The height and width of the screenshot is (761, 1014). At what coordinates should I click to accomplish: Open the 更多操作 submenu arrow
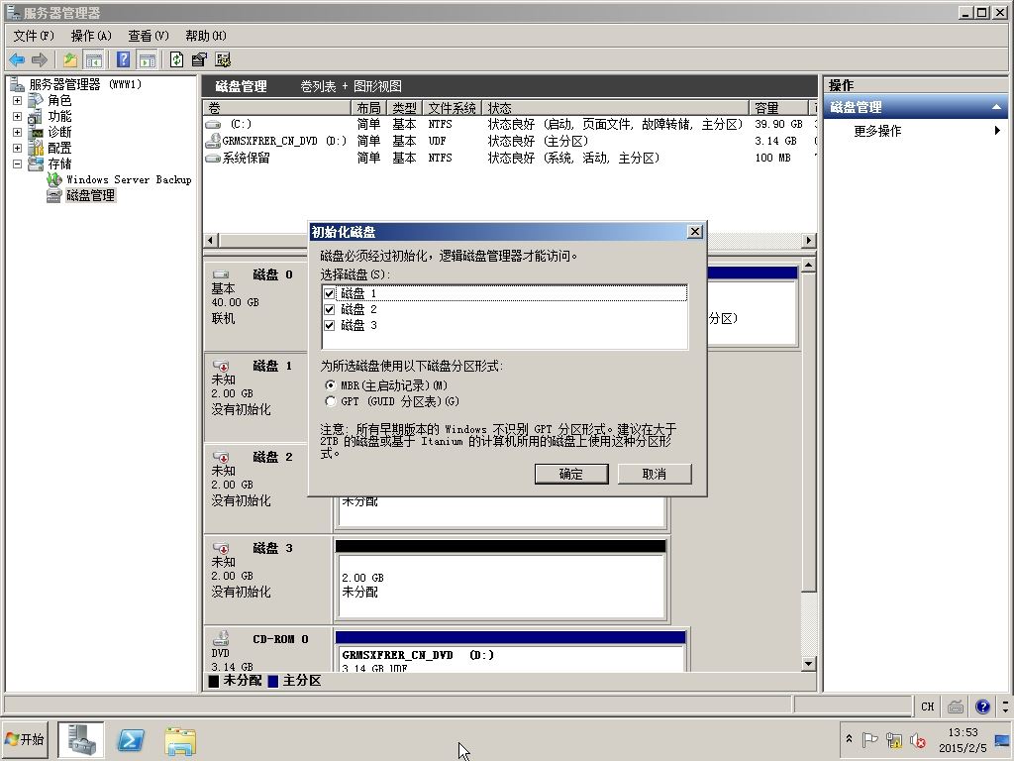[997, 131]
